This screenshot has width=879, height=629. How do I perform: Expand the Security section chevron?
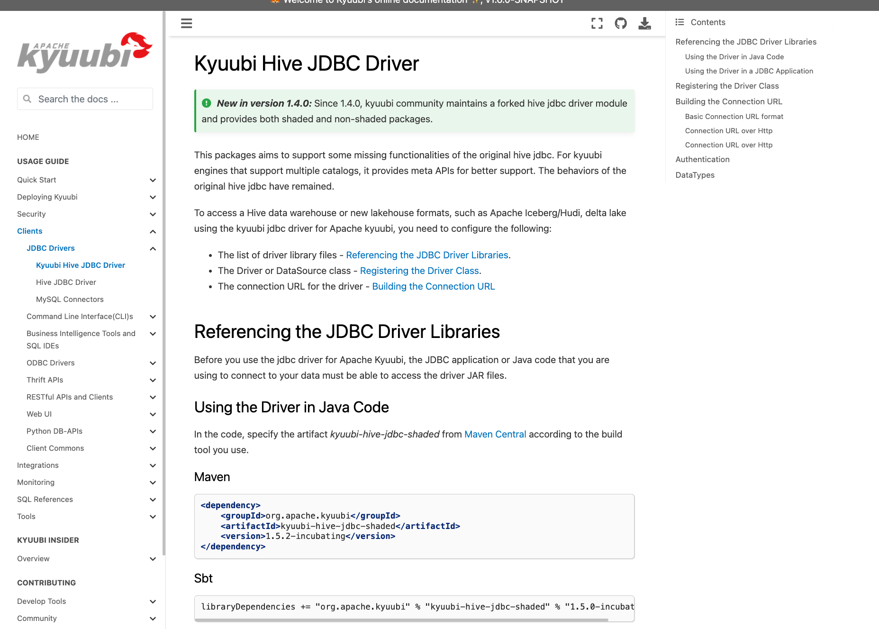coord(153,214)
